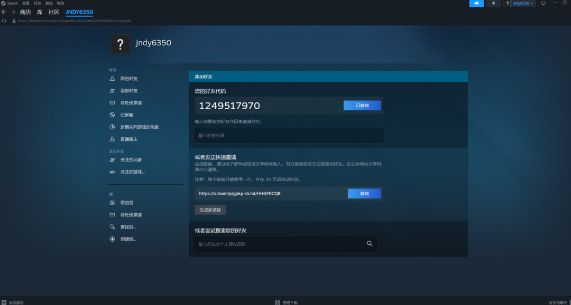Open the 查看 menu in menu bar

click(x=26, y=3)
